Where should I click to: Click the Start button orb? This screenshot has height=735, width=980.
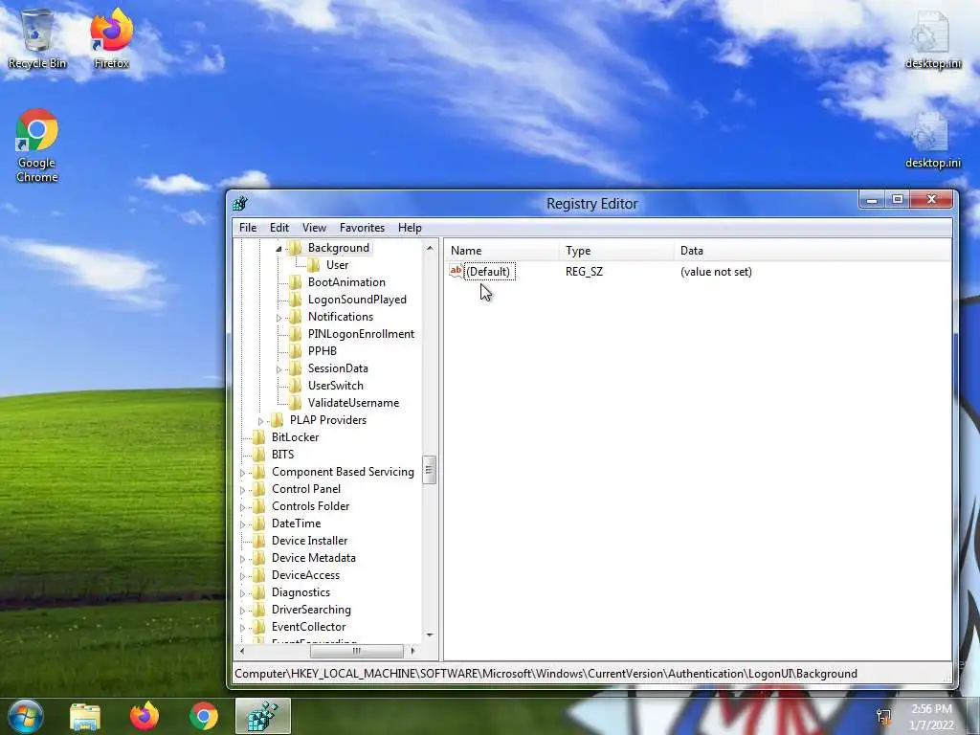(x=26, y=716)
